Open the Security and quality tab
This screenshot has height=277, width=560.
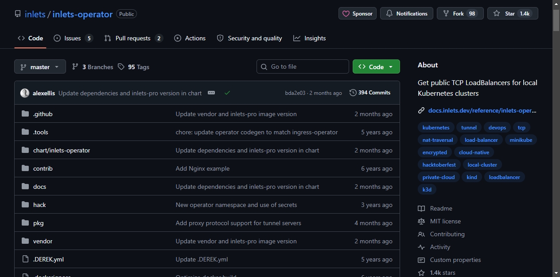coord(249,38)
